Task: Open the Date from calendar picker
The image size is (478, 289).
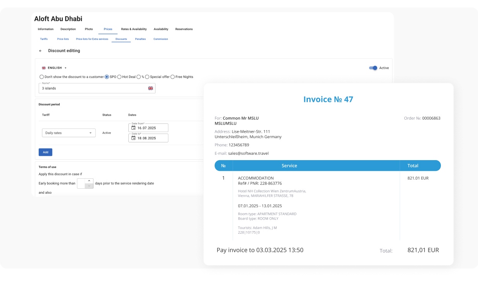Action: point(133,128)
